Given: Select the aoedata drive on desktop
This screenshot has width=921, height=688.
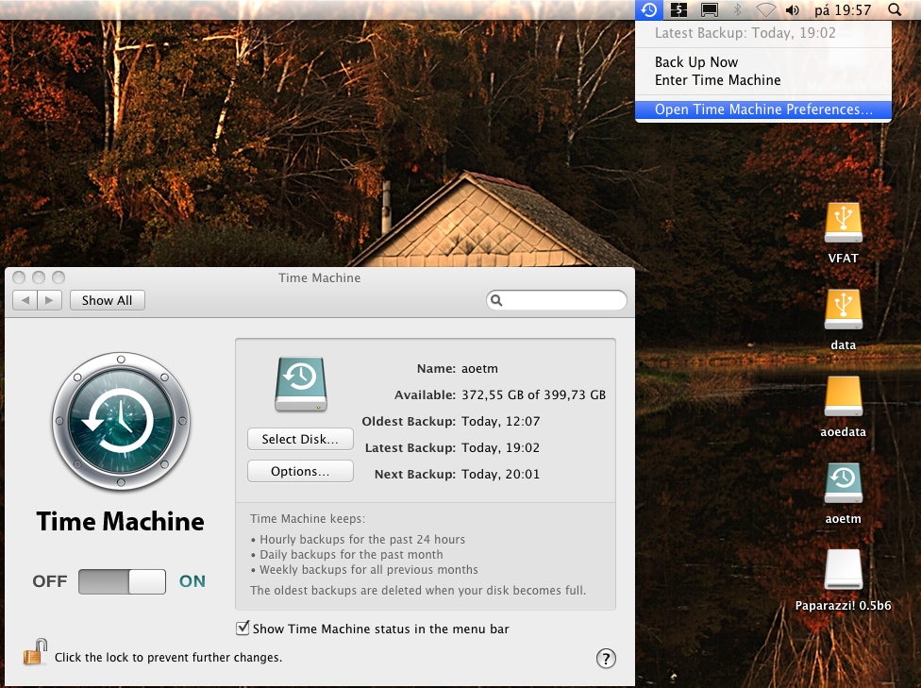Looking at the screenshot, I should click(x=843, y=396).
